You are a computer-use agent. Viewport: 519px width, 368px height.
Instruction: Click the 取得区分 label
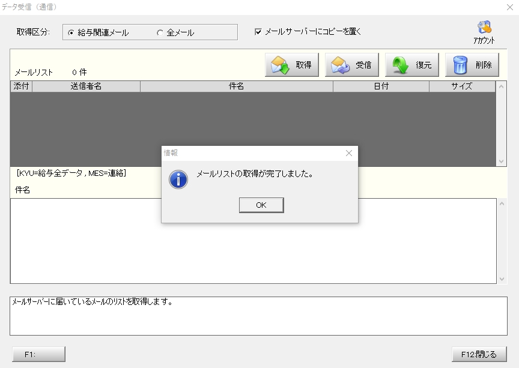tap(33, 32)
